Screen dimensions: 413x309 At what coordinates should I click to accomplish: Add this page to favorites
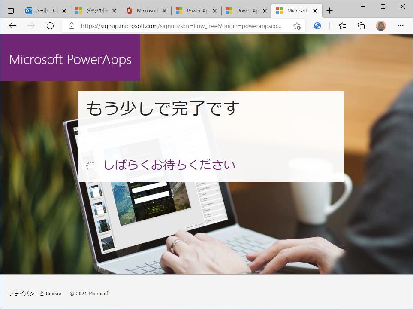(297, 26)
